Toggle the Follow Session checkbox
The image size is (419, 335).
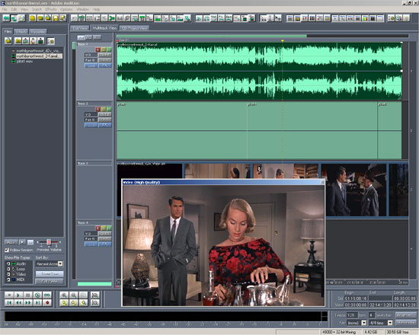coord(7,250)
